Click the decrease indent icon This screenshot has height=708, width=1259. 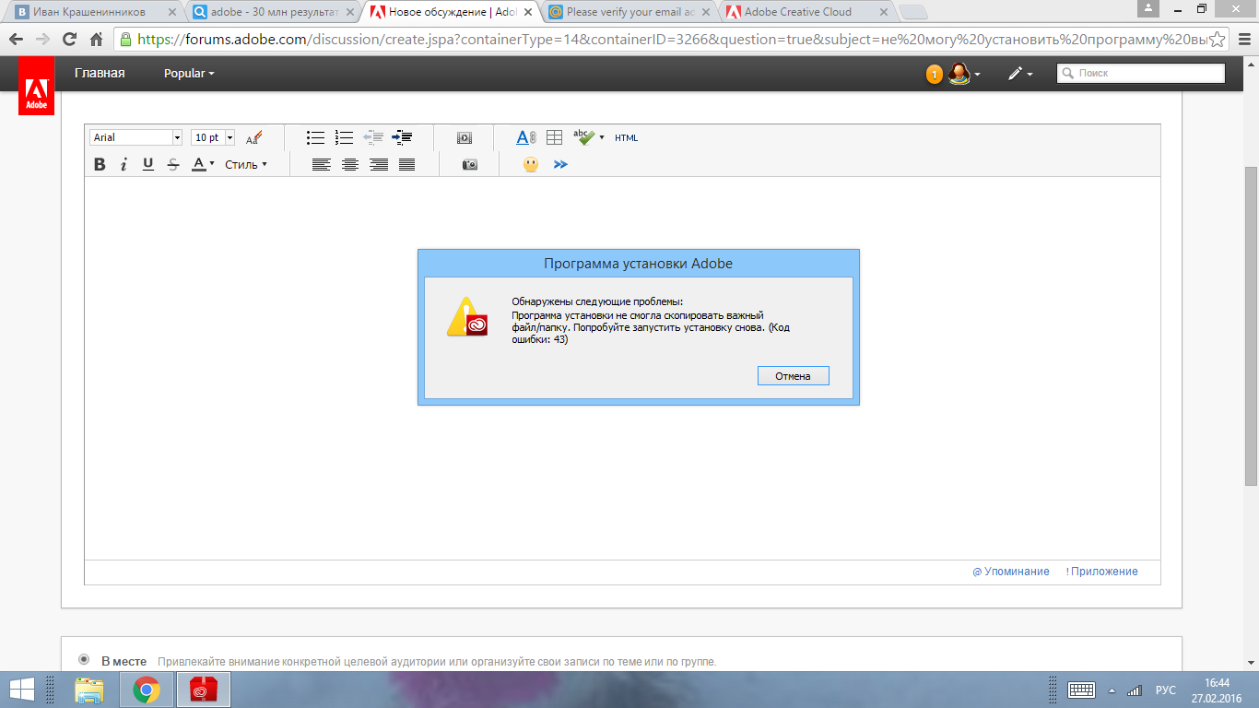point(372,137)
